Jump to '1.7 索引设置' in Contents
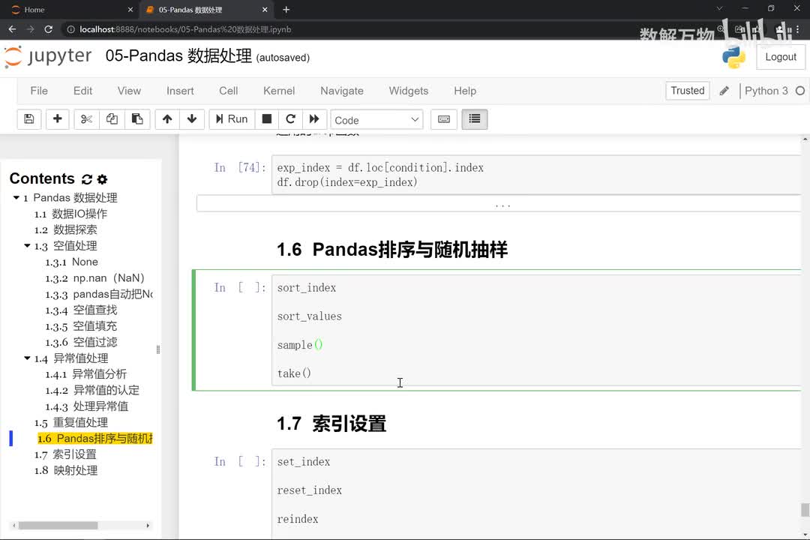The image size is (810, 540). tap(65, 454)
